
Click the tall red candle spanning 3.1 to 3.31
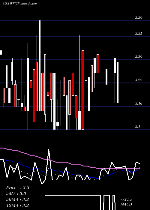point(83,90)
